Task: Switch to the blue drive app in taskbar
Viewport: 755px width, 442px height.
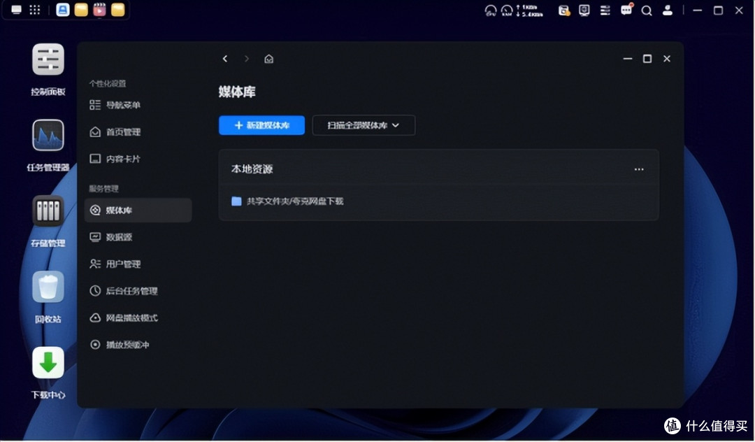Action: pos(63,10)
